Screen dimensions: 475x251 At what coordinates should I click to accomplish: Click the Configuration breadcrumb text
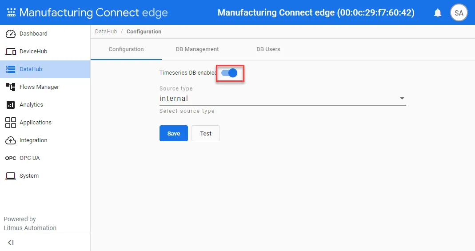(x=144, y=32)
